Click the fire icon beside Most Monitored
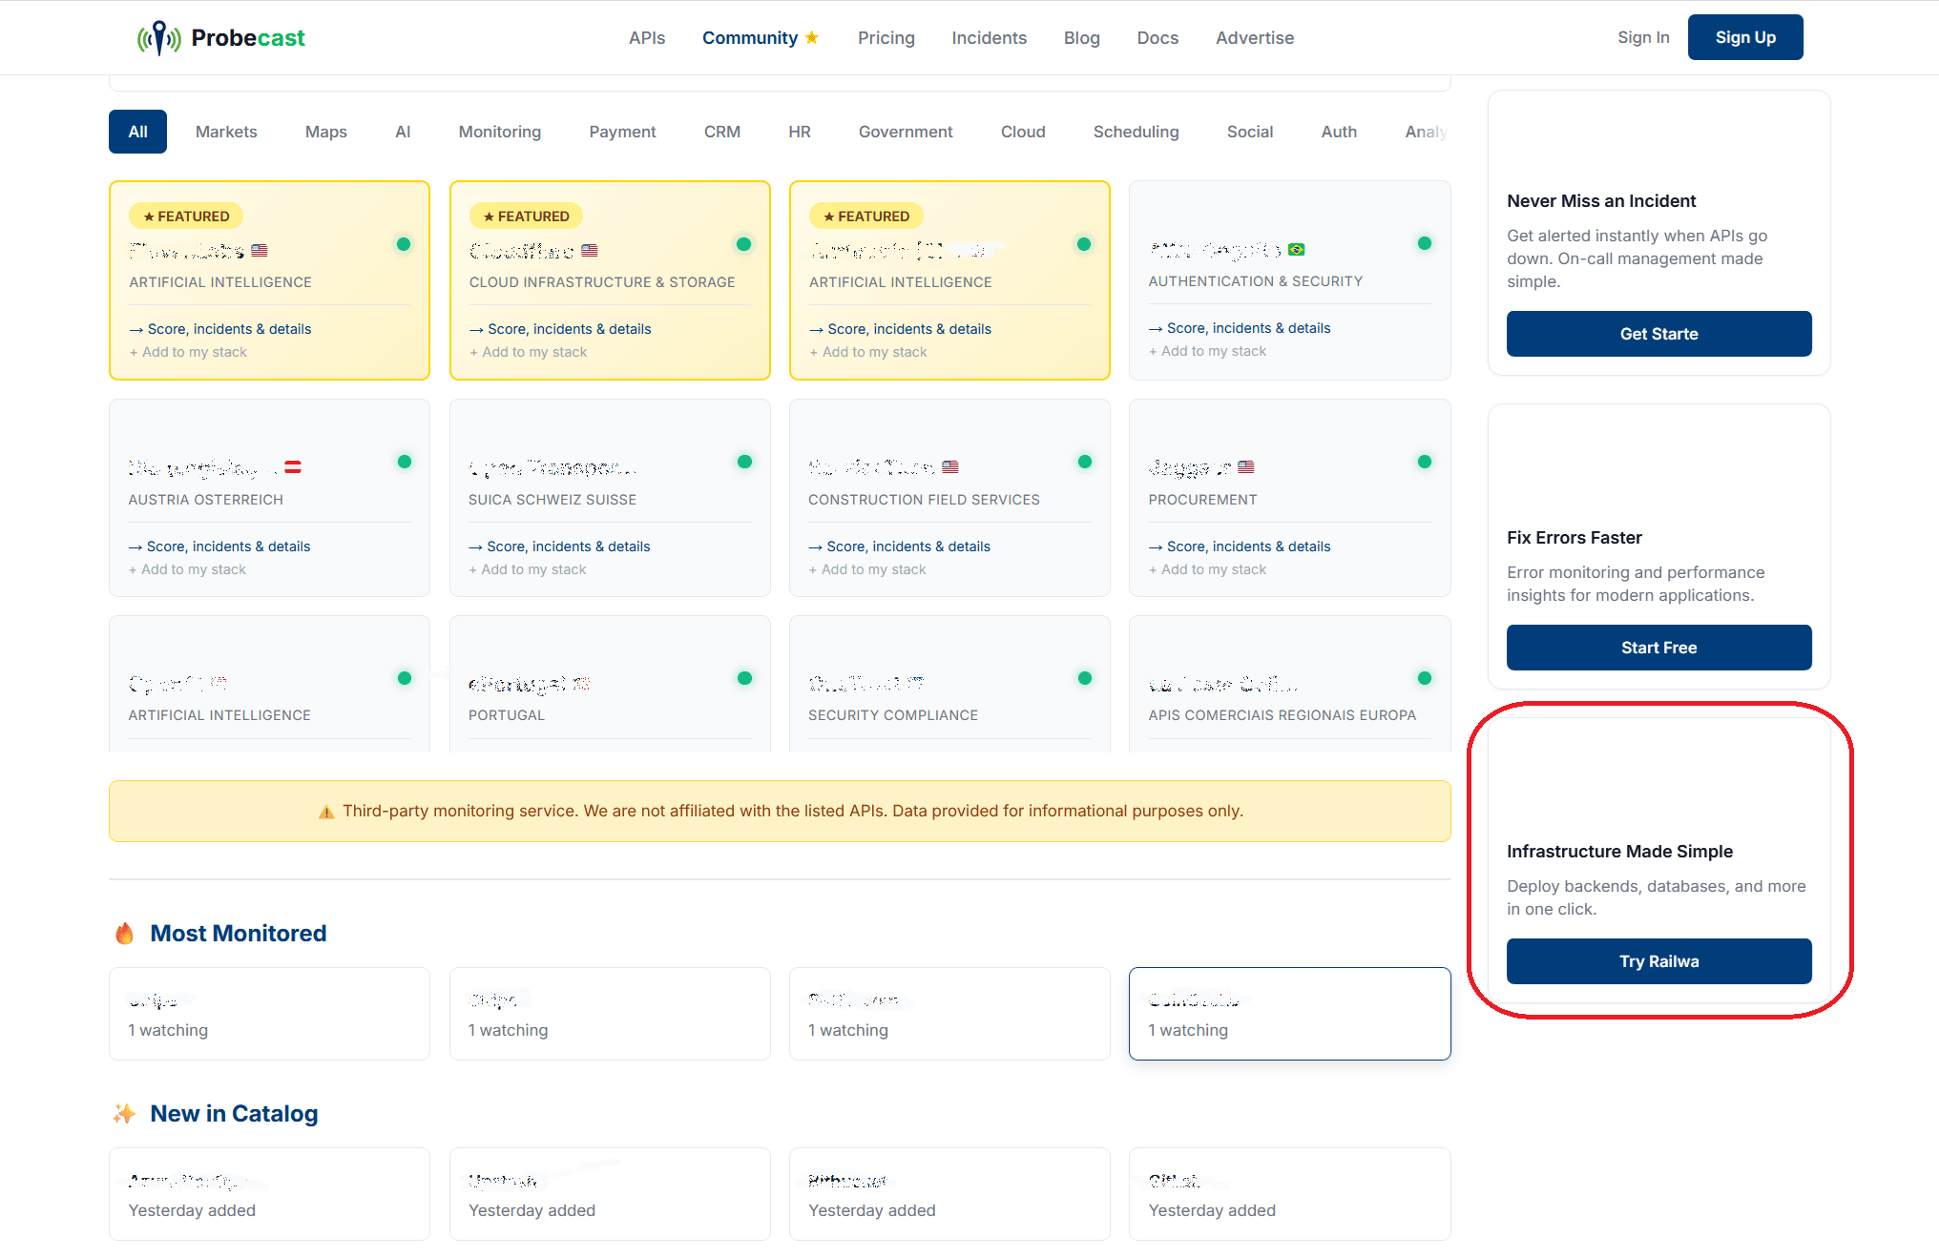 pos(125,934)
